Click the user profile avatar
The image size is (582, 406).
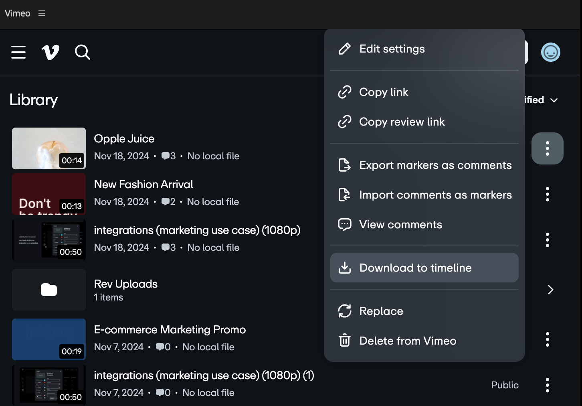(550, 52)
